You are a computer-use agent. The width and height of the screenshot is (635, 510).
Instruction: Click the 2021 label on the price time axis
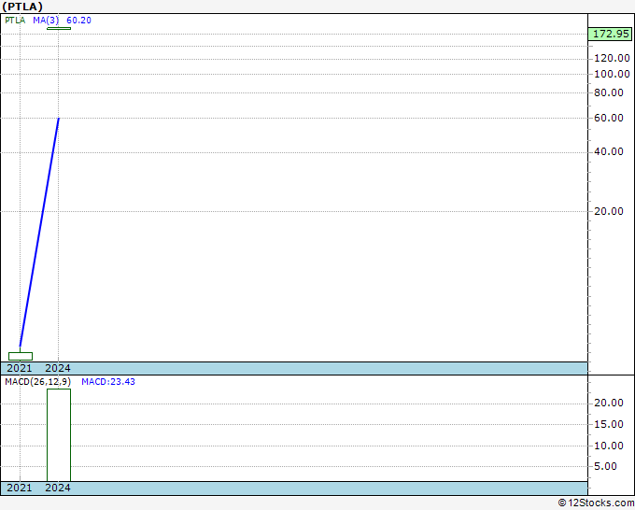20,368
